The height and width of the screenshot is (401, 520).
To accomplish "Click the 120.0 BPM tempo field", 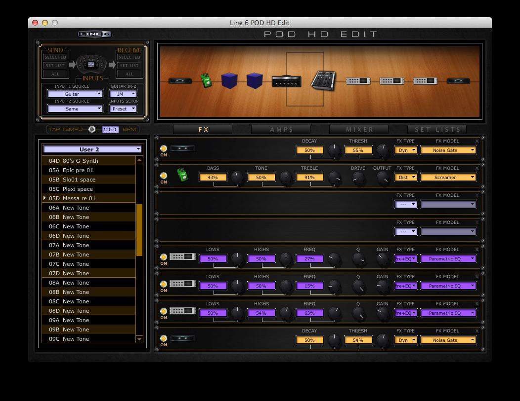I will (110, 129).
